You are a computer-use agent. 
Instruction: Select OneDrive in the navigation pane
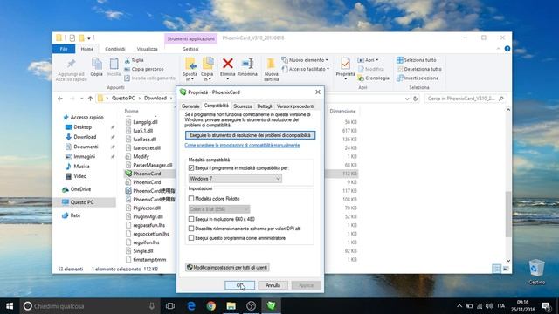tap(80, 189)
